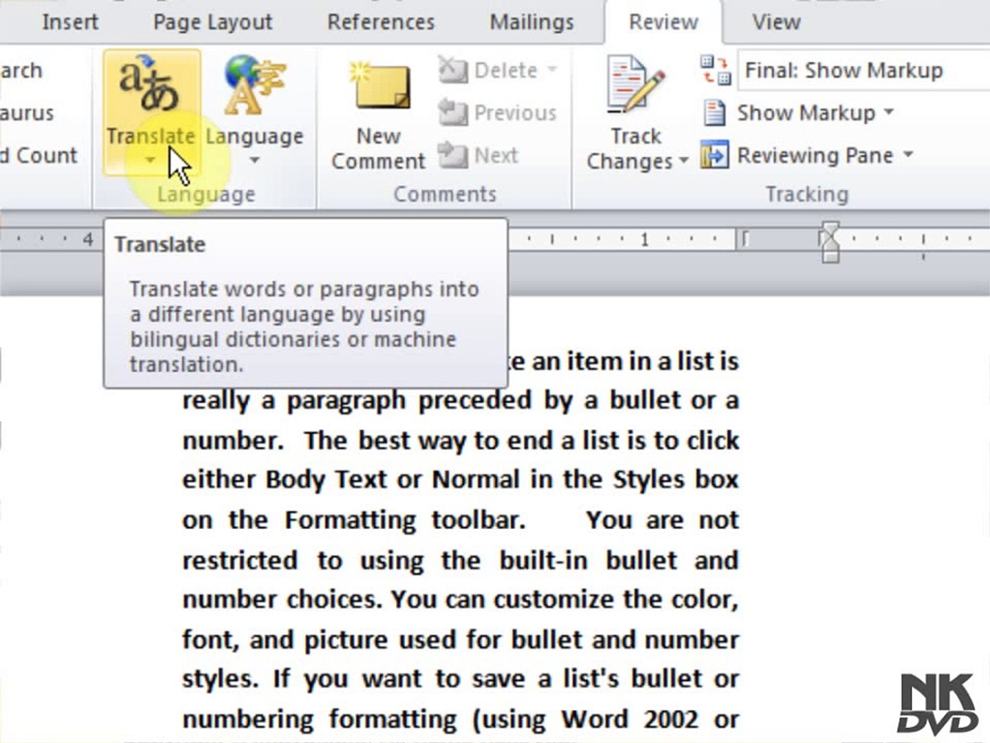Click the word 'restricted' in the document
The width and height of the screenshot is (990, 743).
pos(239,560)
